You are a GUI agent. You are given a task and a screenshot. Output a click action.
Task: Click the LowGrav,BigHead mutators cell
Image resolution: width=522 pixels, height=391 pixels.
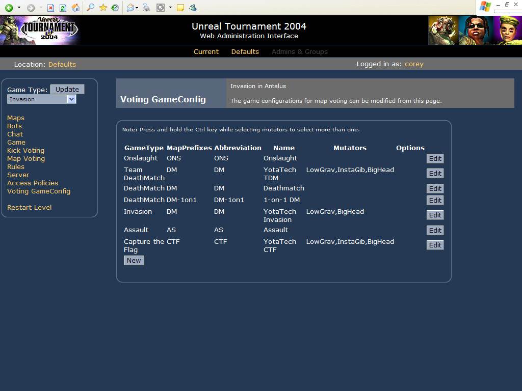[x=335, y=211]
